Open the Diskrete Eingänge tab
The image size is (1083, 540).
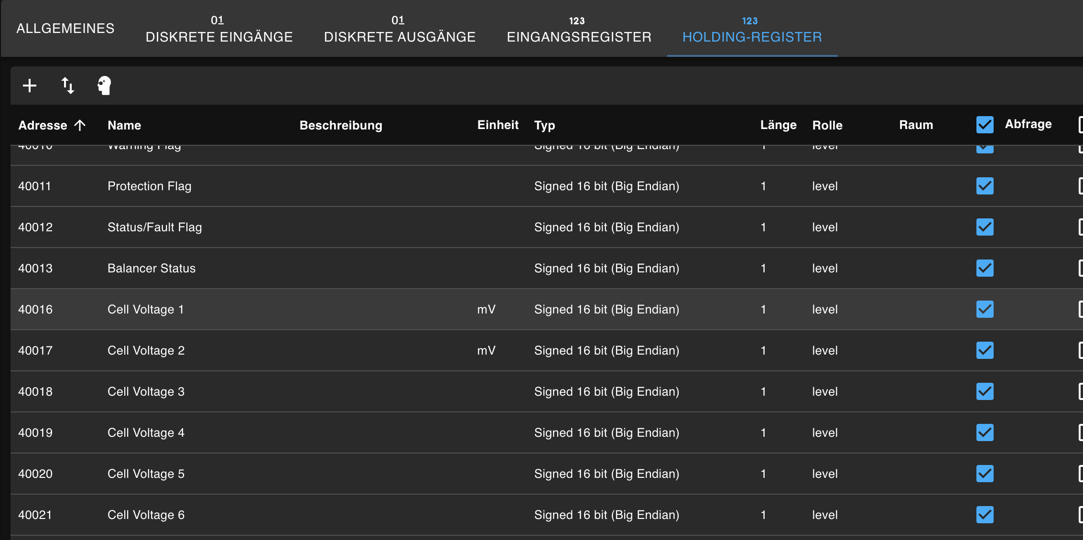tap(219, 30)
